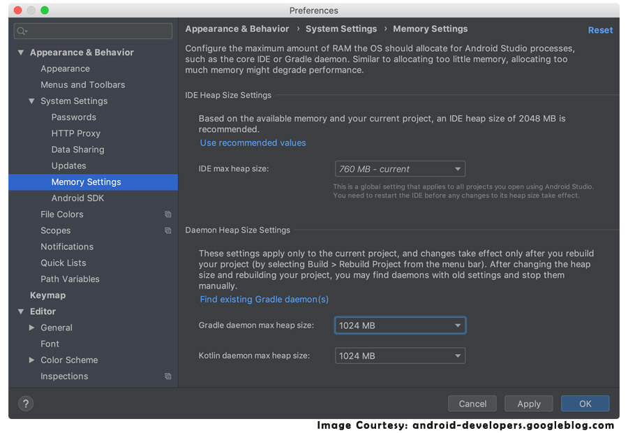Click the Memory Settings breadcrumb title

(430, 29)
